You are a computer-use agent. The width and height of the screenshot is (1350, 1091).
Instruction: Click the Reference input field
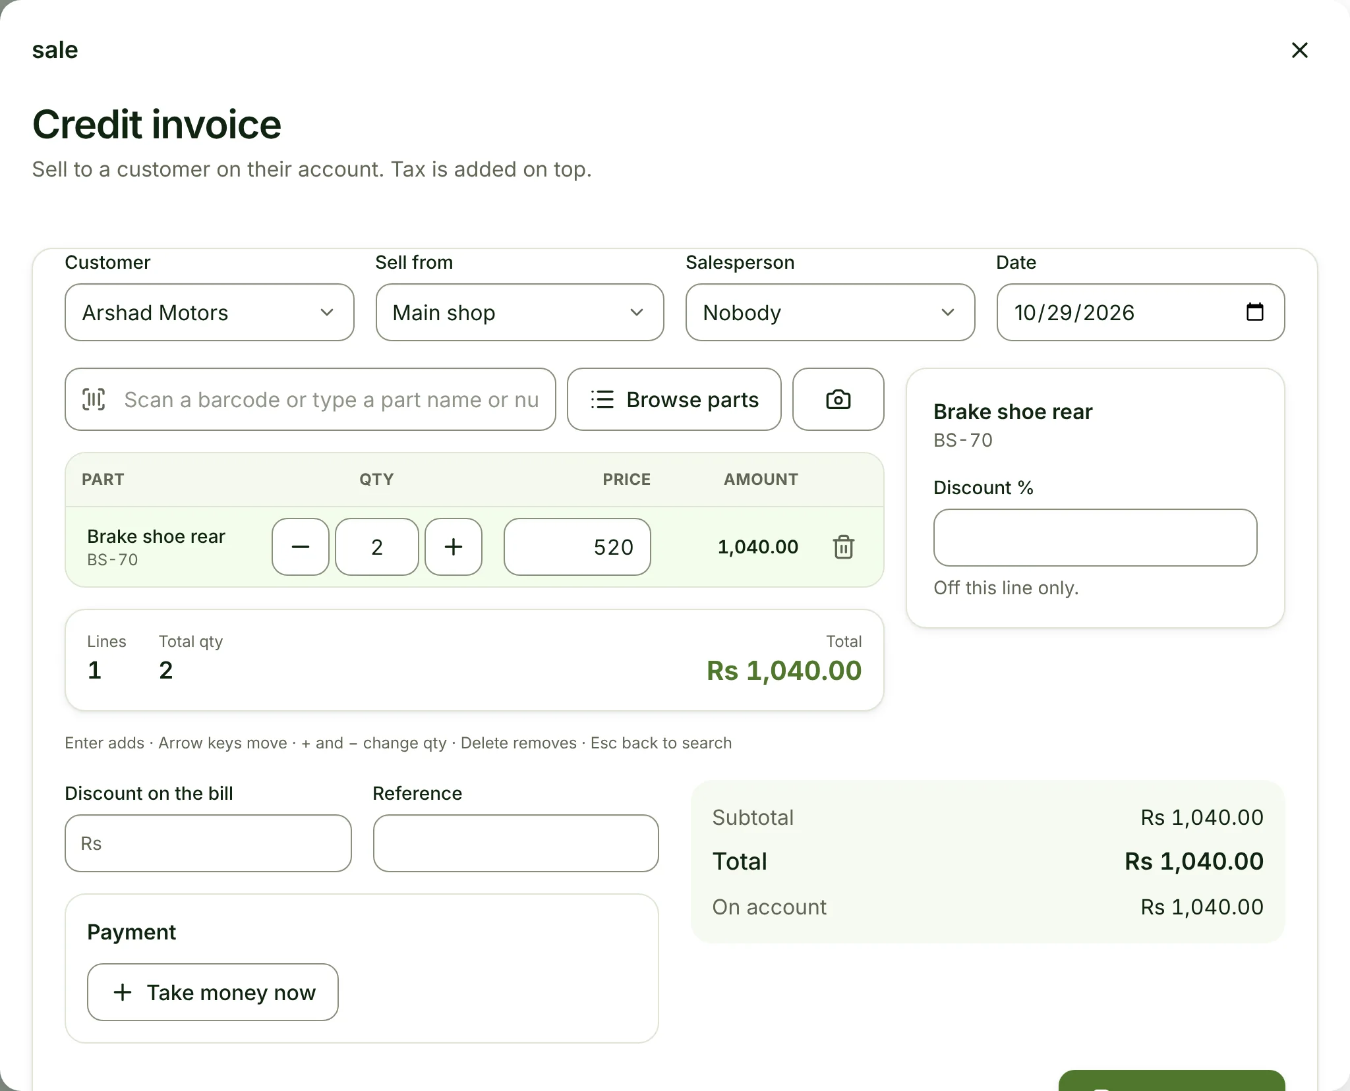click(516, 843)
